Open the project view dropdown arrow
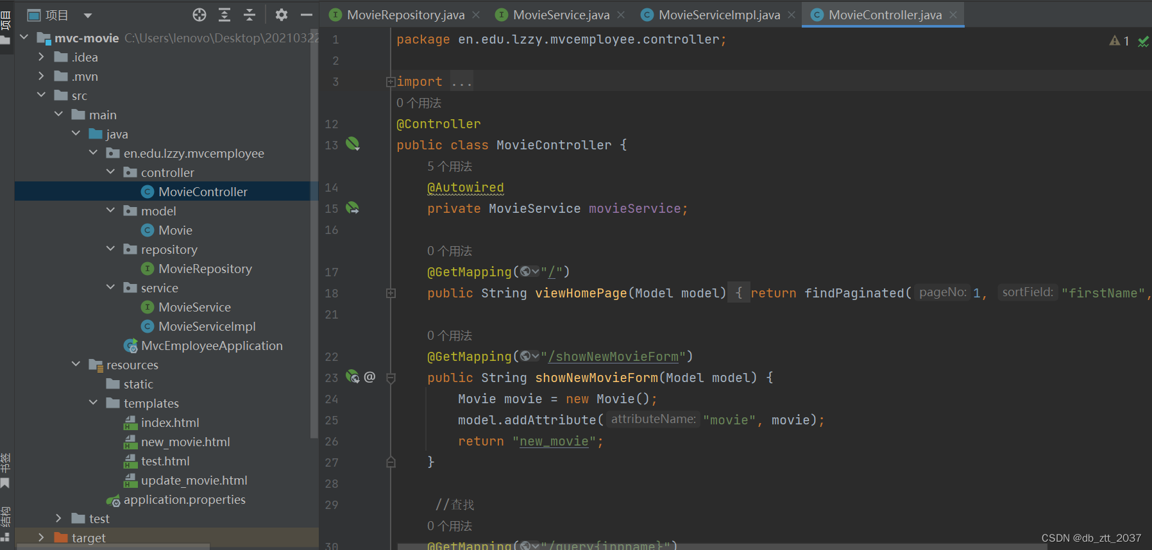Screen dimensions: 1152x550 tap(88, 15)
